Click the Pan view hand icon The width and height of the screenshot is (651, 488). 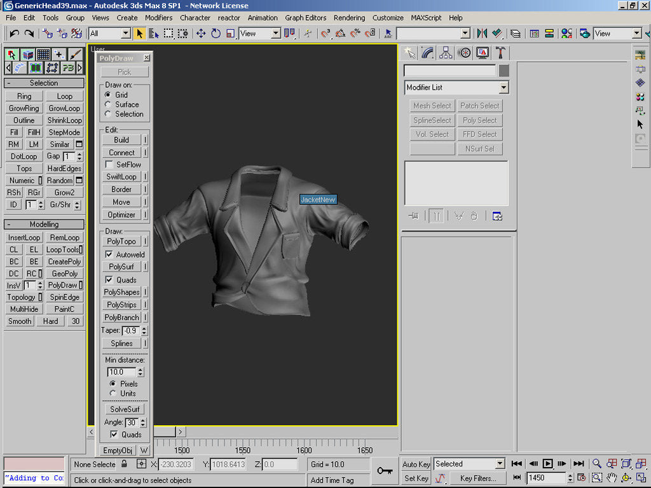tap(612, 478)
